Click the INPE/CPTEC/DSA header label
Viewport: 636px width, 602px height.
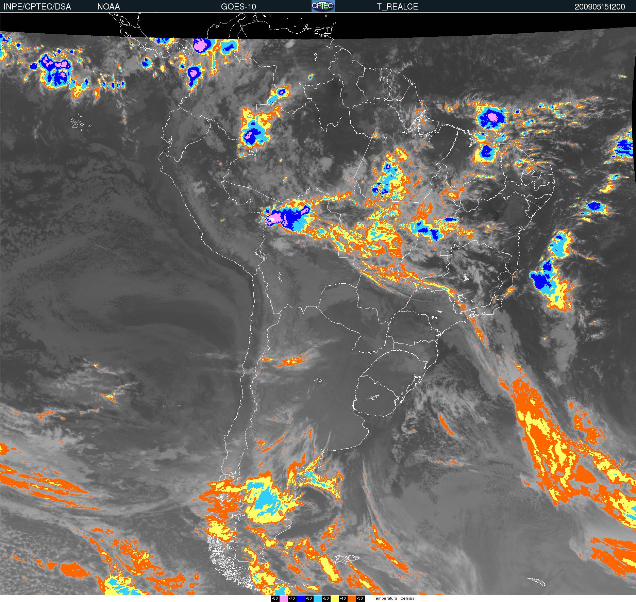click(x=37, y=7)
